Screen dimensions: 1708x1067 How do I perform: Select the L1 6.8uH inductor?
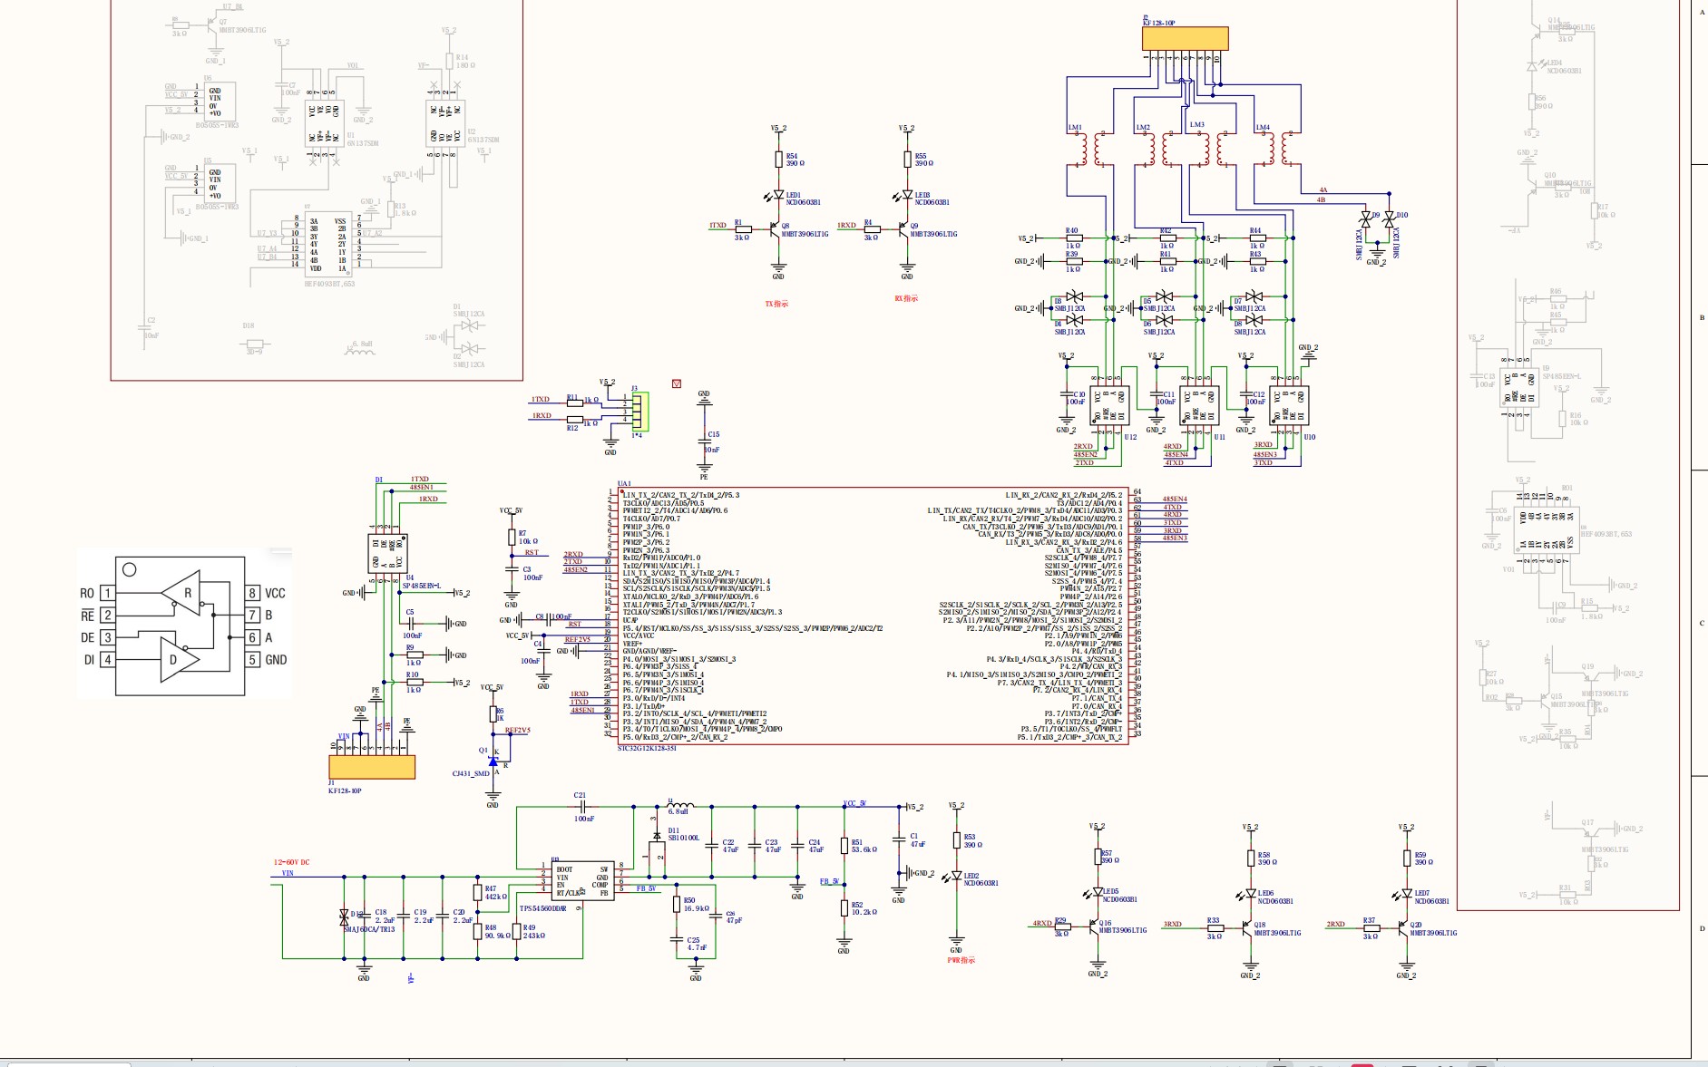coord(680,805)
